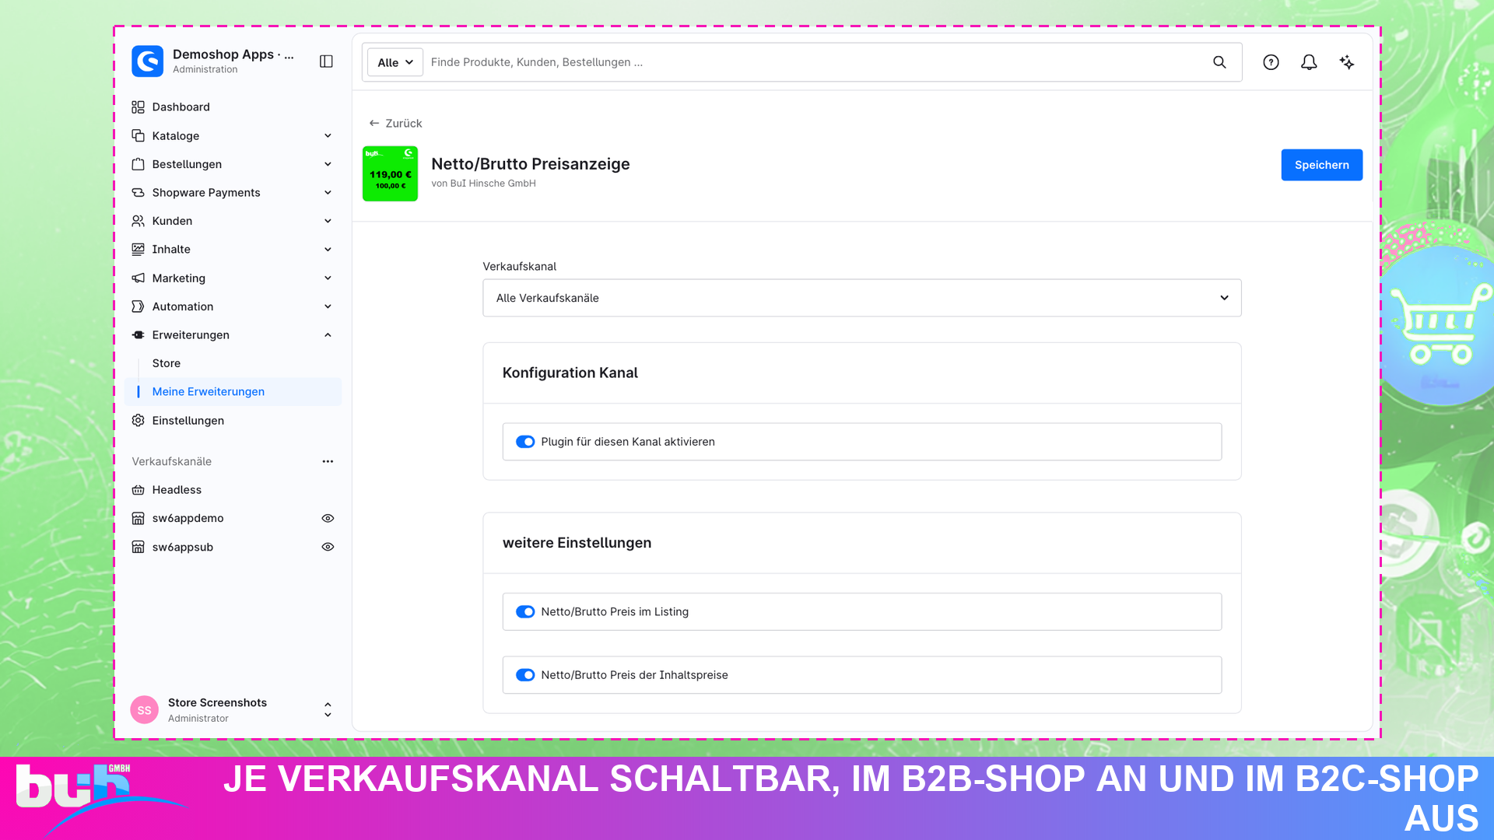Viewport: 1494px width, 840px height.
Task: Click the SS user avatar
Action: (144, 710)
